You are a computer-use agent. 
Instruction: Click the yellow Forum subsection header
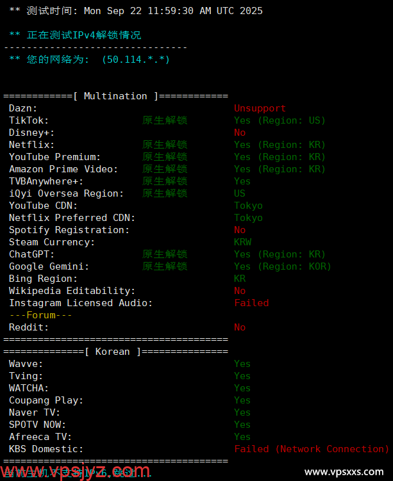(40, 315)
